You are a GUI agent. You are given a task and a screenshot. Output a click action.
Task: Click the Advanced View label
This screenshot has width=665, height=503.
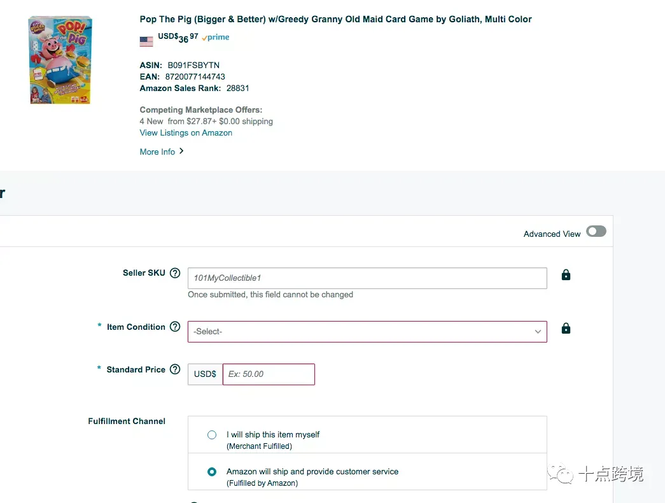point(552,234)
